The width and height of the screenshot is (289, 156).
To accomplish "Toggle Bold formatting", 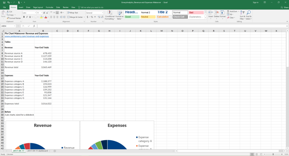I will pos(24,17).
